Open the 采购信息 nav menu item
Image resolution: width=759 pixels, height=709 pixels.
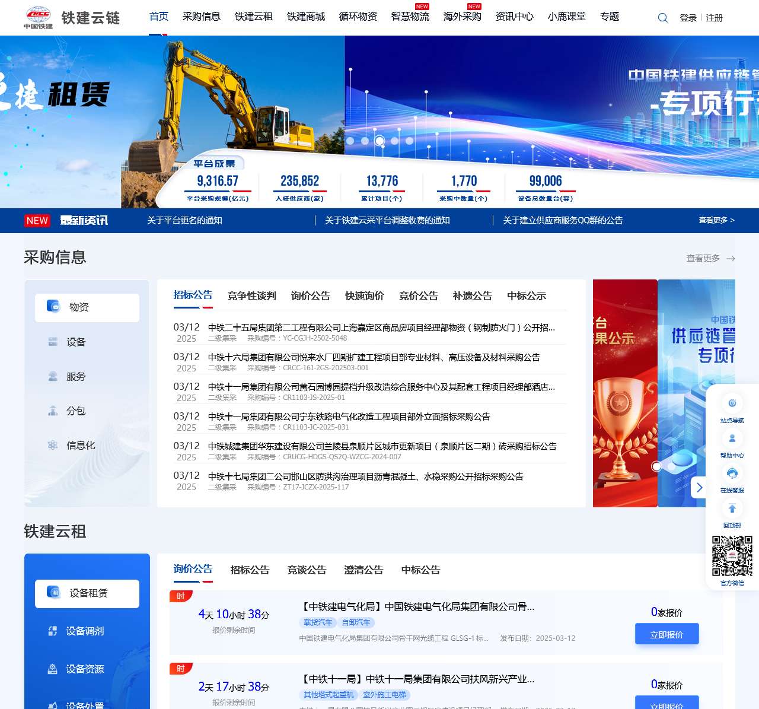(202, 17)
